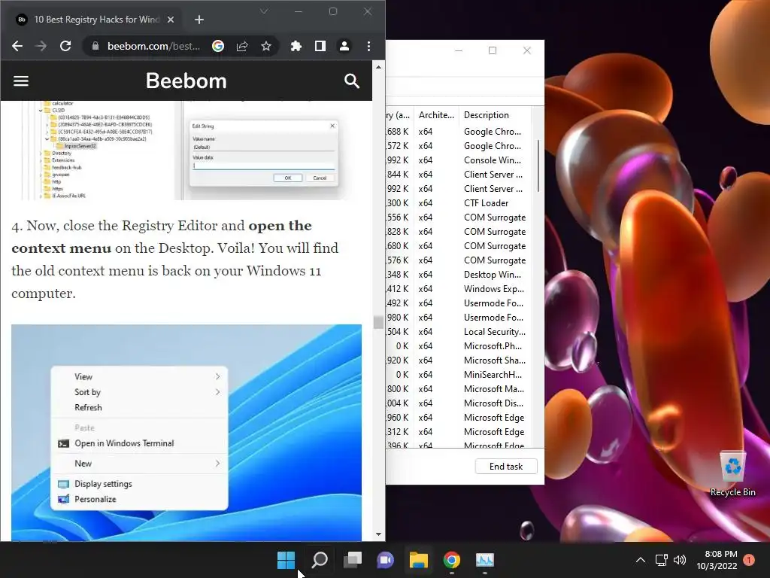Screen dimensions: 770x578
Task: Click the context menu screenshot image
Action: [x=186, y=433]
